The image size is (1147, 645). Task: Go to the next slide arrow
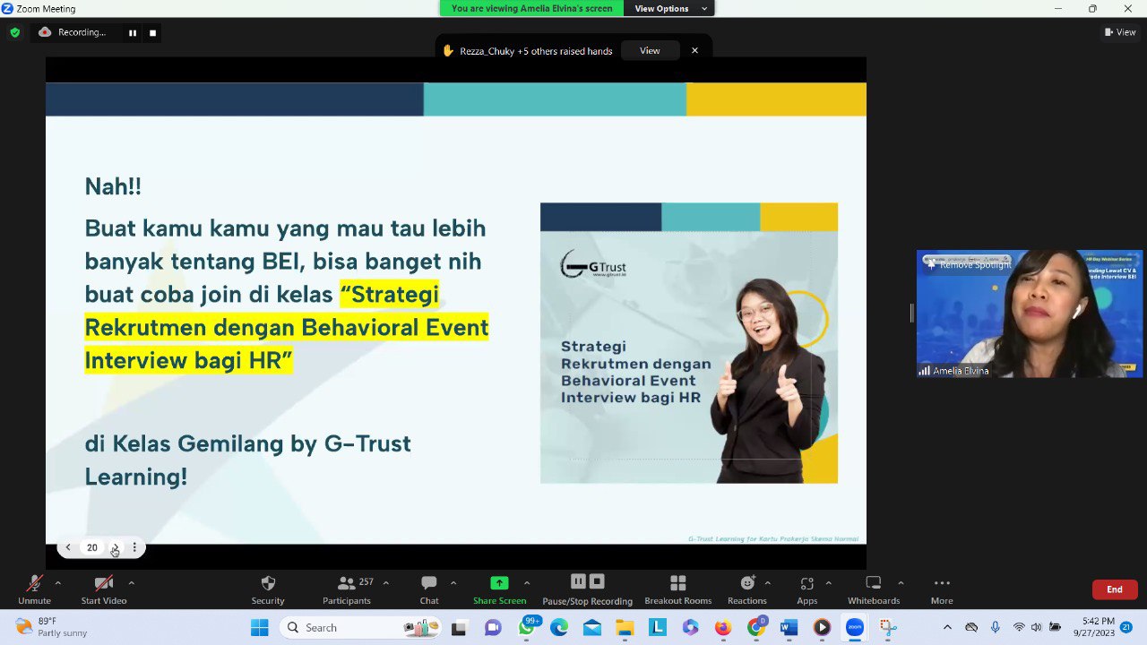coord(115,547)
